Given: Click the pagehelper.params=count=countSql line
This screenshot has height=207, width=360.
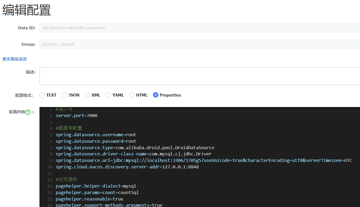Looking at the screenshot, I should point(97,192).
